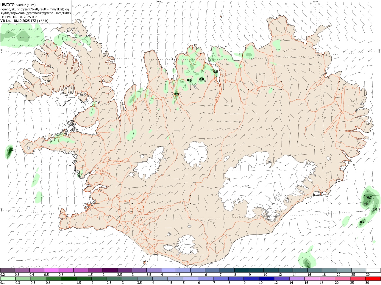Click the "UWC/IG" map title text

point(7,5)
